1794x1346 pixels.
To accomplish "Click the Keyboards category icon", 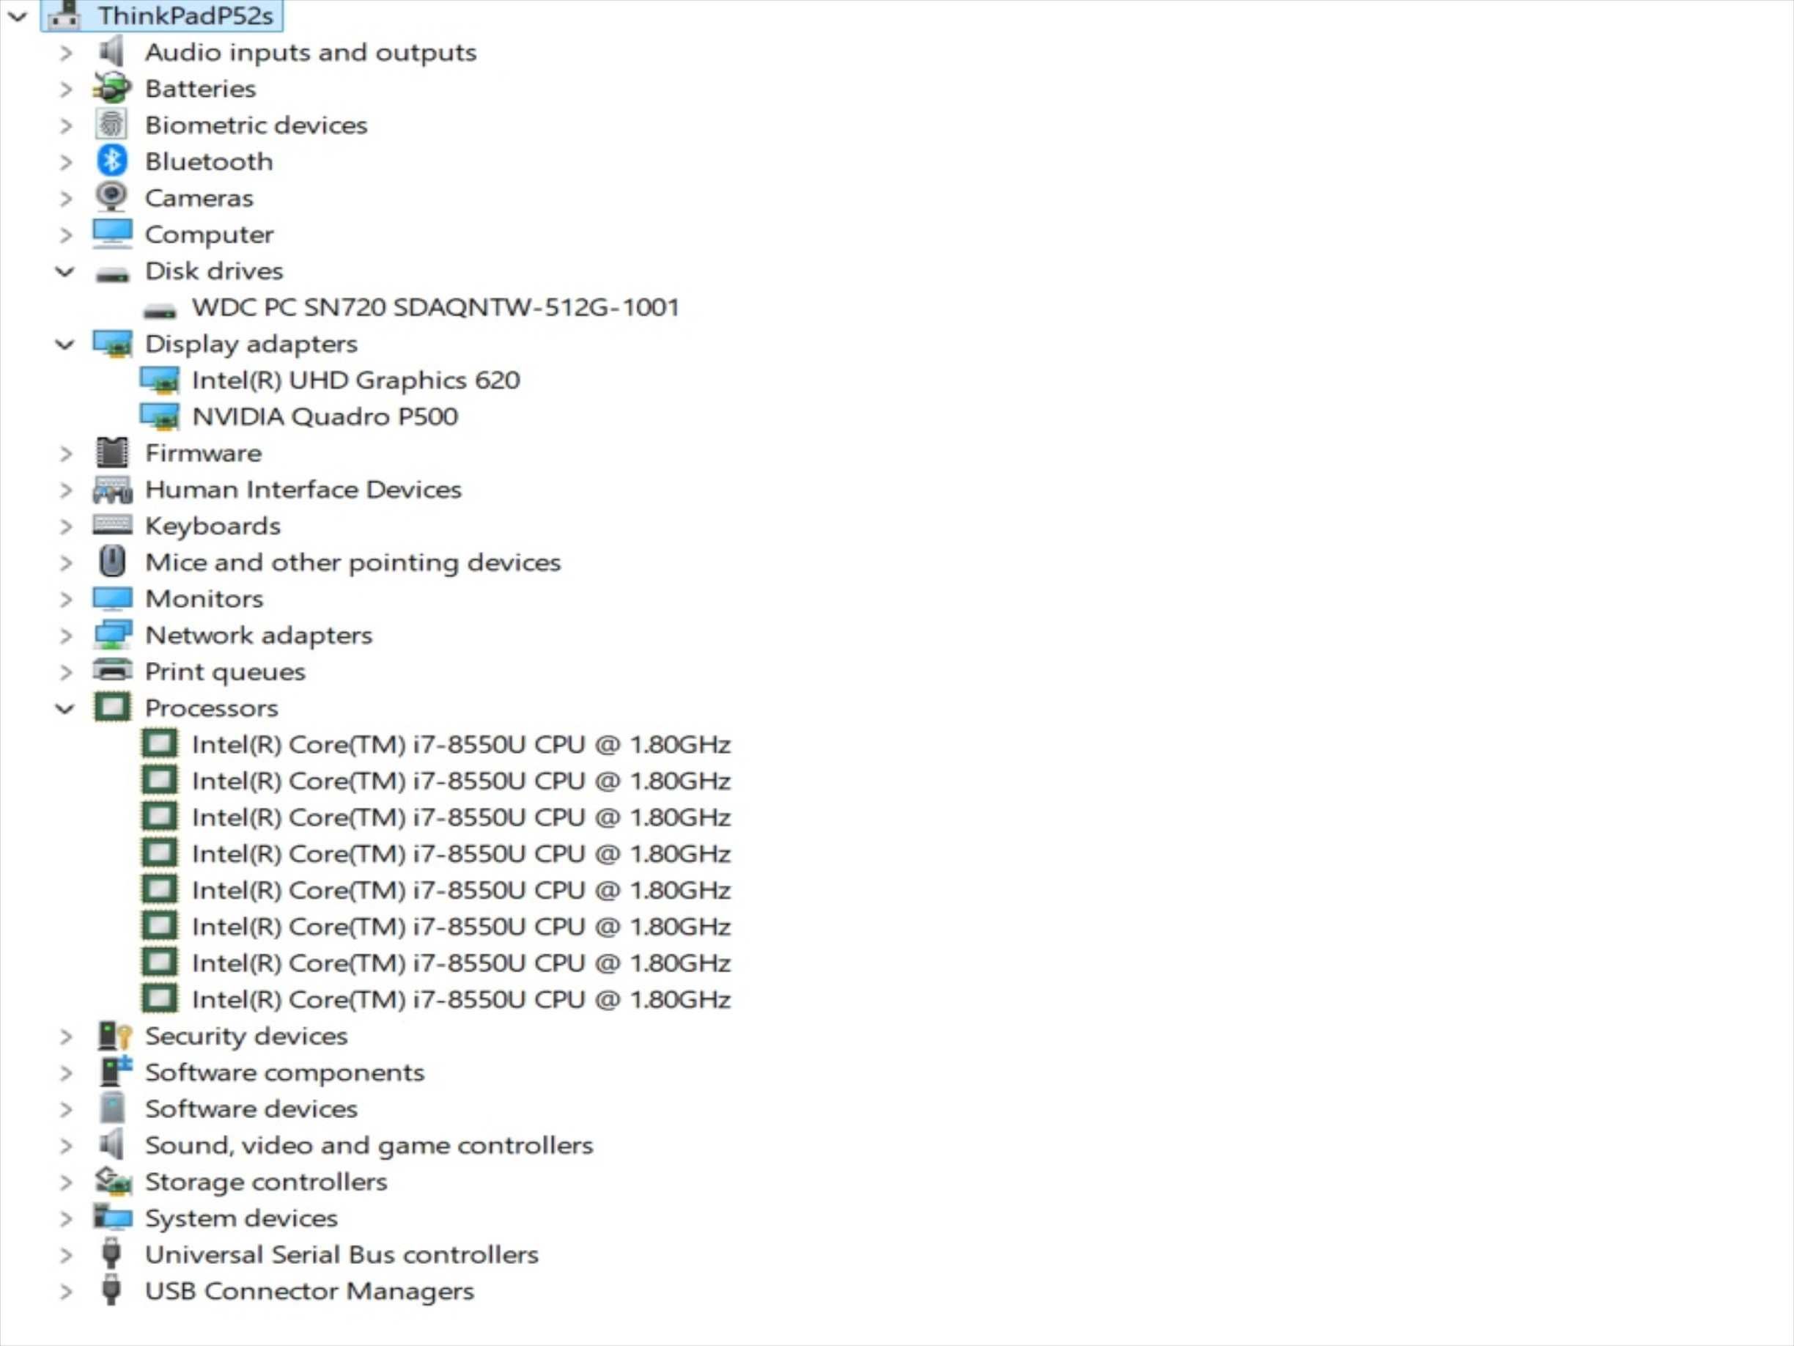I will [112, 526].
